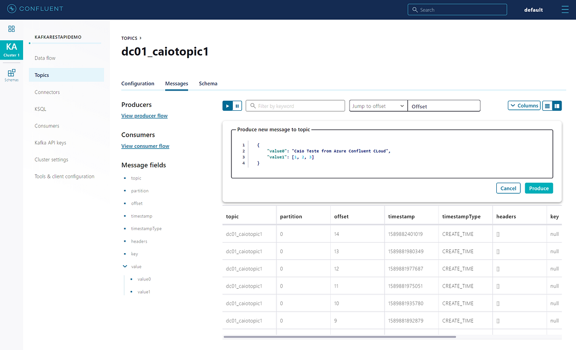Click the Filter by keyword input field

tap(295, 105)
